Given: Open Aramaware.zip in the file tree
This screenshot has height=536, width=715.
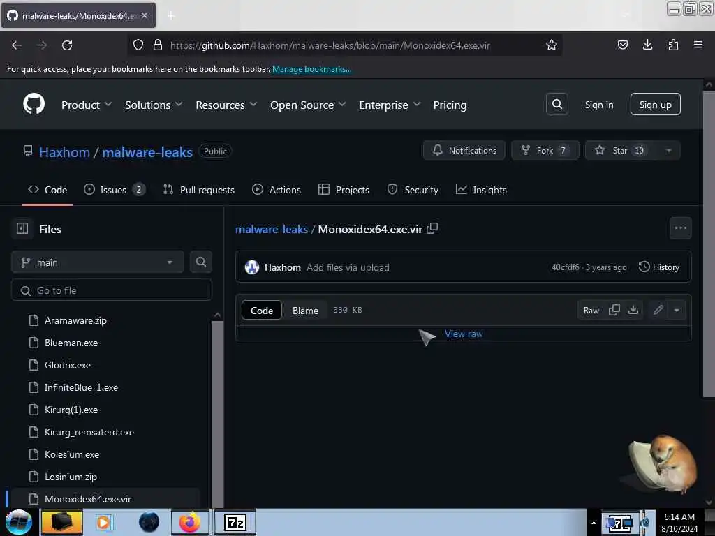Looking at the screenshot, I should tap(75, 320).
